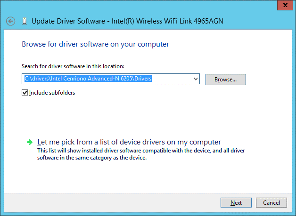Click the green arrow beside Let me pick

(30, 142)
